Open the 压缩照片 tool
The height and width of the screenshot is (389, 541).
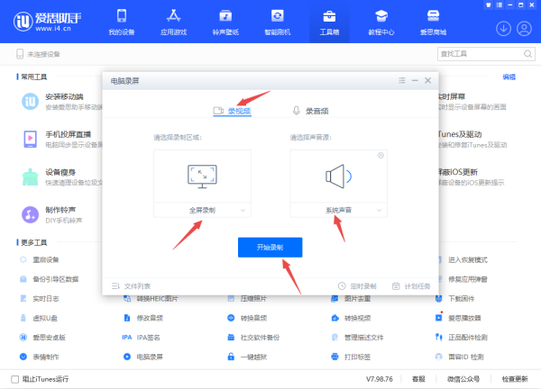click(247, 298)
